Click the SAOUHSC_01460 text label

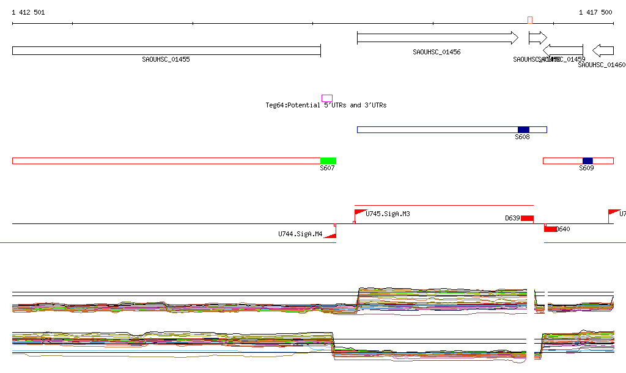pyautogui.click(x=602, y=65)
